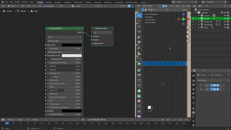Select the Add Cube tool
Viewport: 231px width, 130px height.
coord(139,59)
